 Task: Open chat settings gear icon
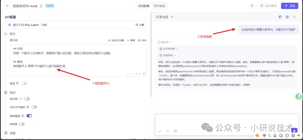point(287,17)
